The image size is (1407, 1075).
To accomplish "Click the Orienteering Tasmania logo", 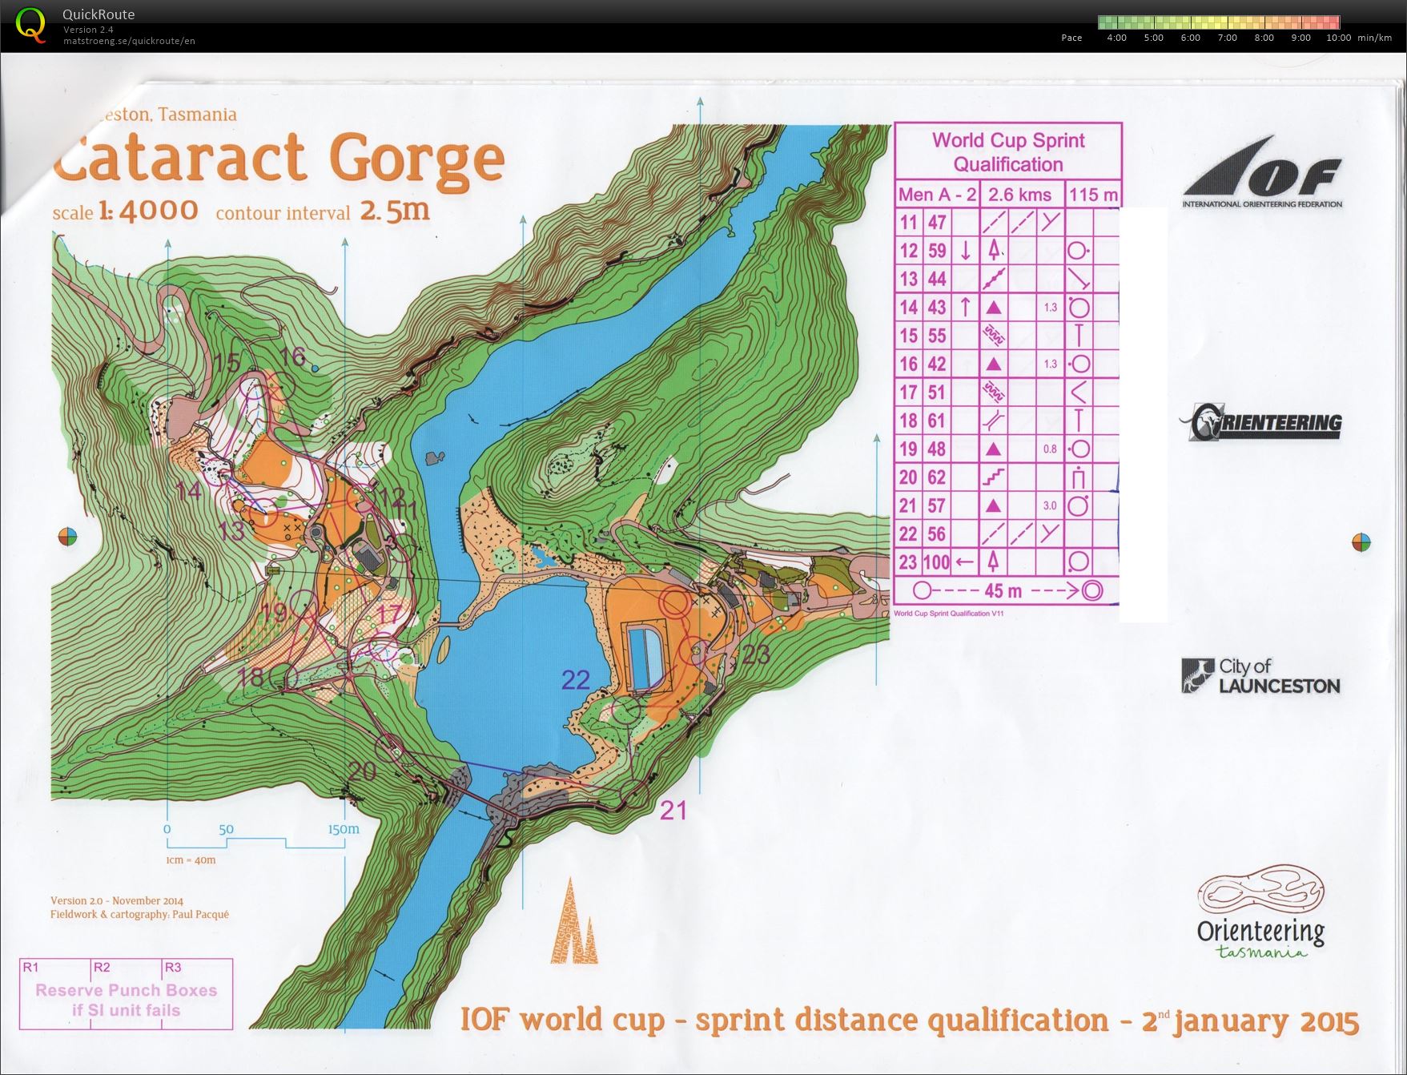I will [1260, 912].
